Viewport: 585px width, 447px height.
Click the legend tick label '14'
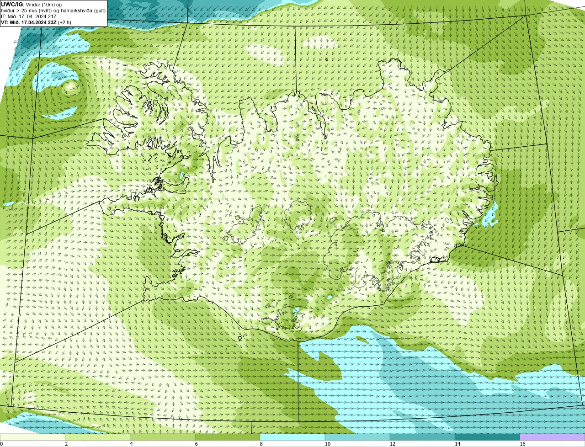tap(457, 444)
